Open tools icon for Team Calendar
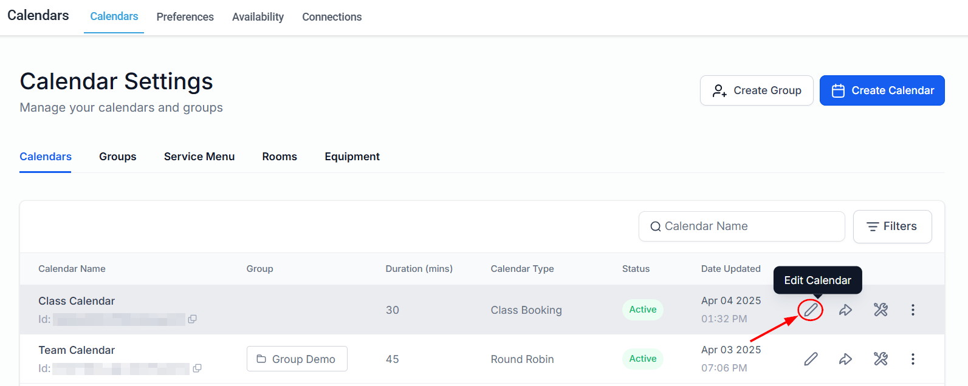This screenshot has width=968, height=386. 880,359
